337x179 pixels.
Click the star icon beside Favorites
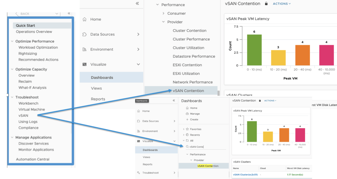coord(187,129)
